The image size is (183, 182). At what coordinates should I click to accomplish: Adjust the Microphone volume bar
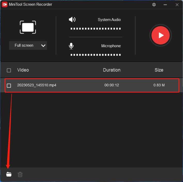tap(96, 55)
